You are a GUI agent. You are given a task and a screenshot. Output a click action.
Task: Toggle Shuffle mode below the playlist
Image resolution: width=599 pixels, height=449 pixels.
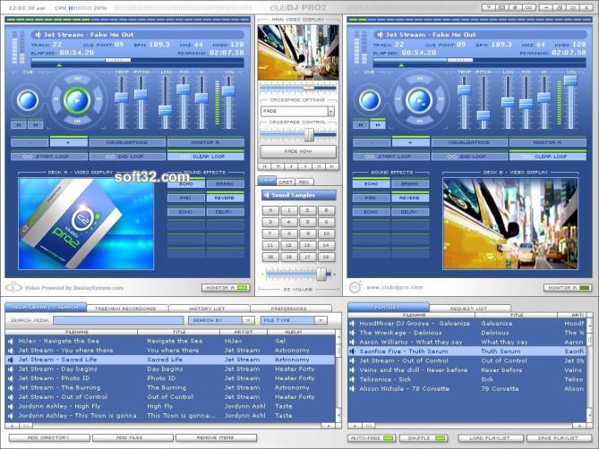pos(424,438)
